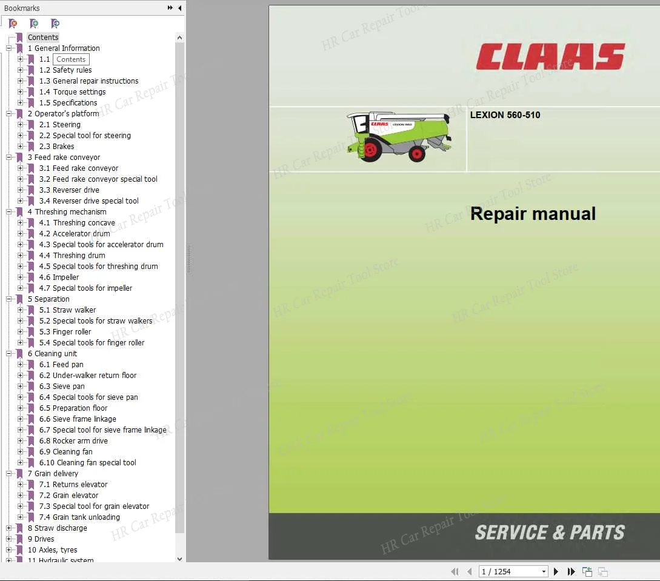This screenshot has height=581, width=660.
Task: Open bookmark 7.1 Returns elevator
Action: click(73, 485)
